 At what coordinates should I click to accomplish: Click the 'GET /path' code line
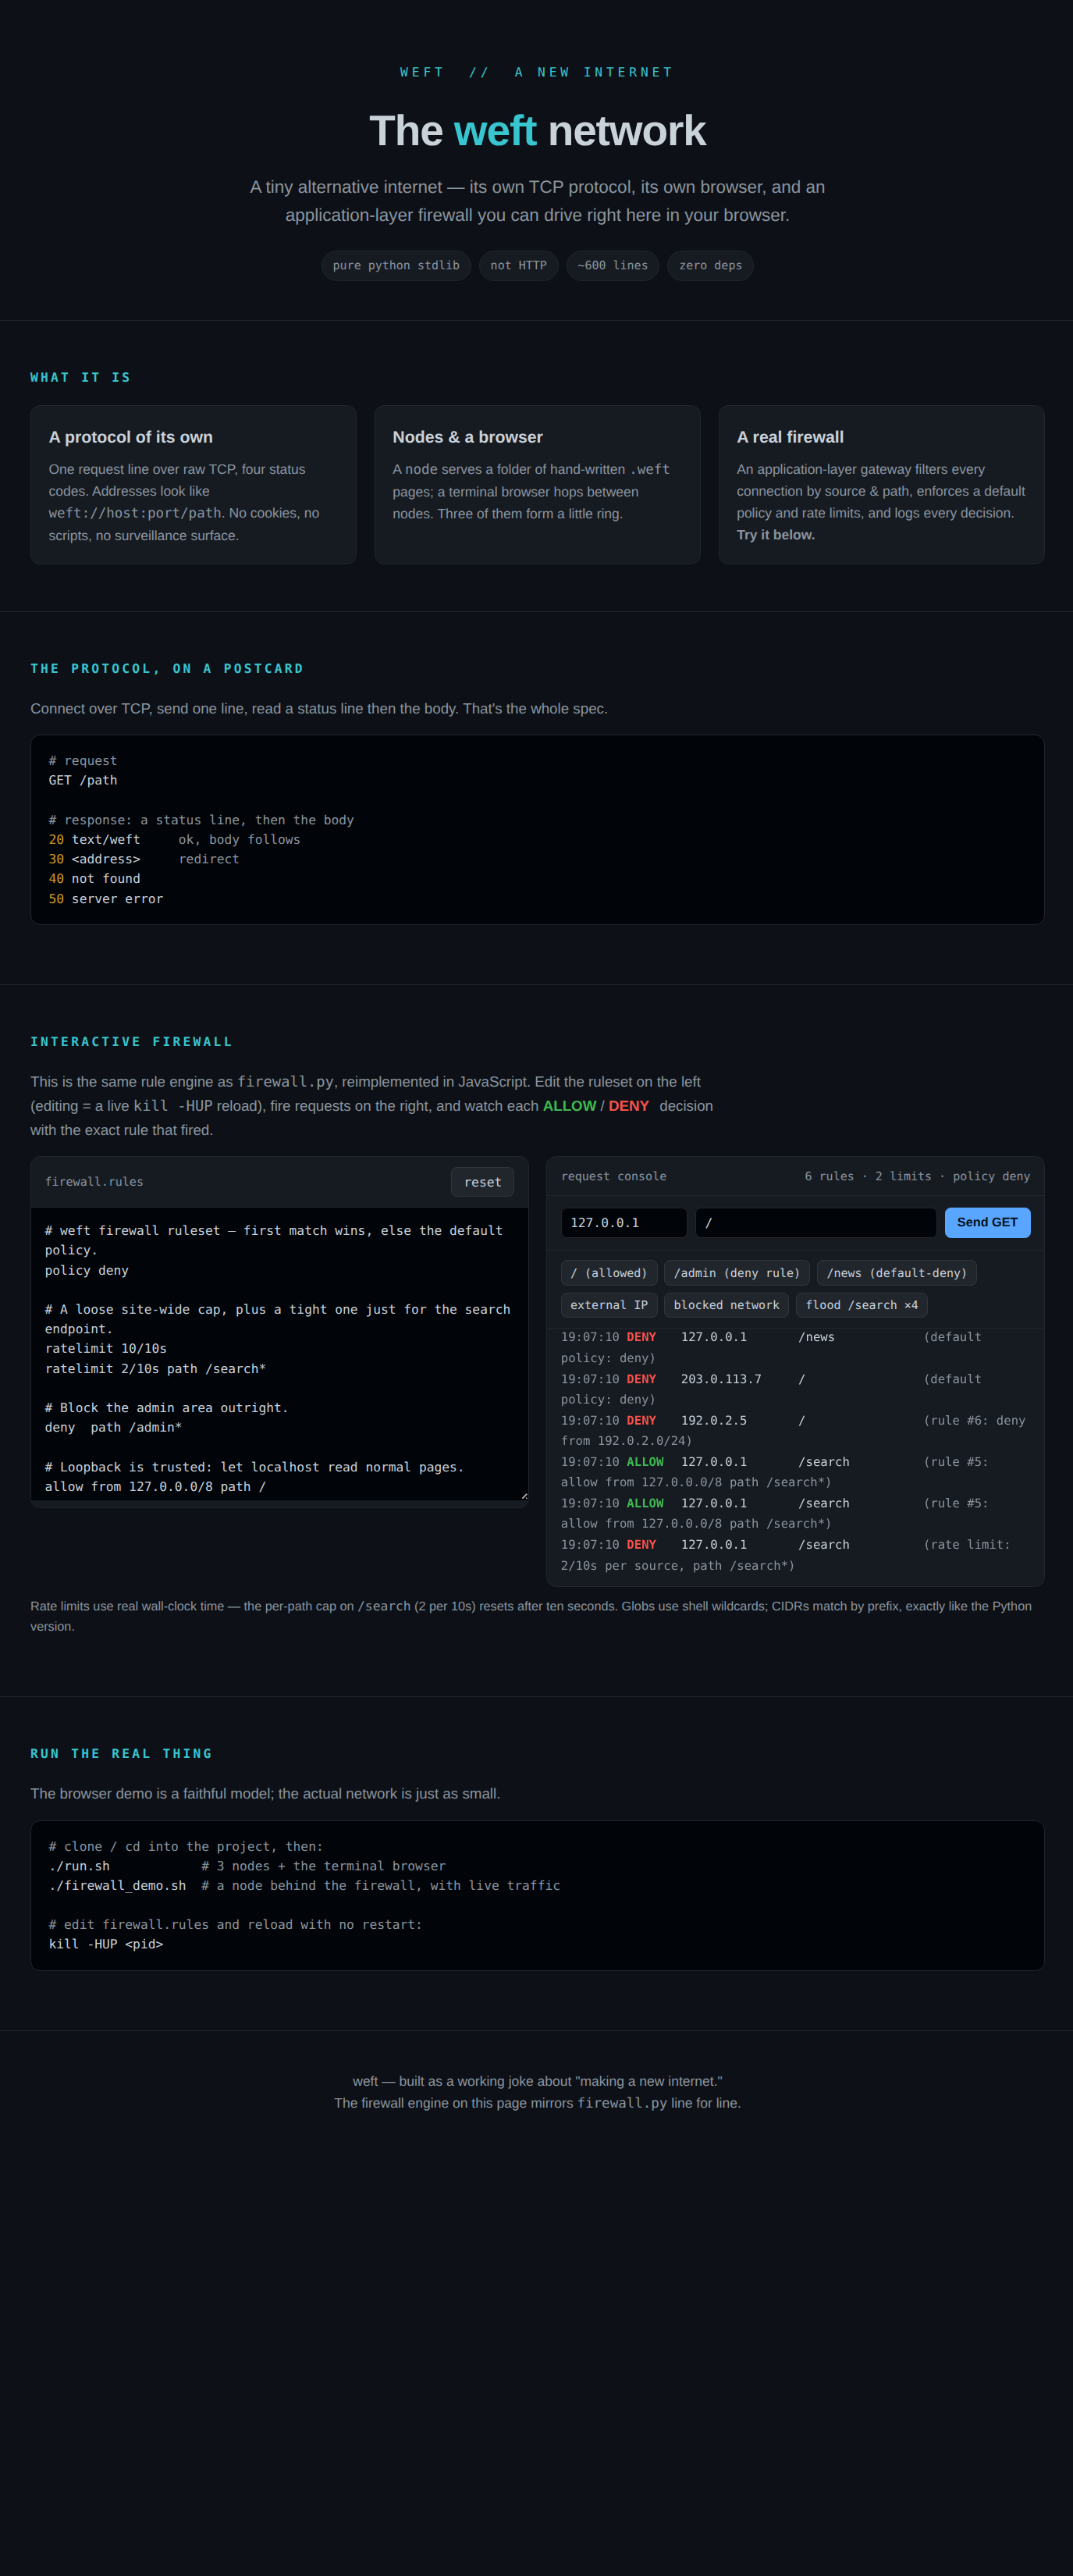coord(83,780)
